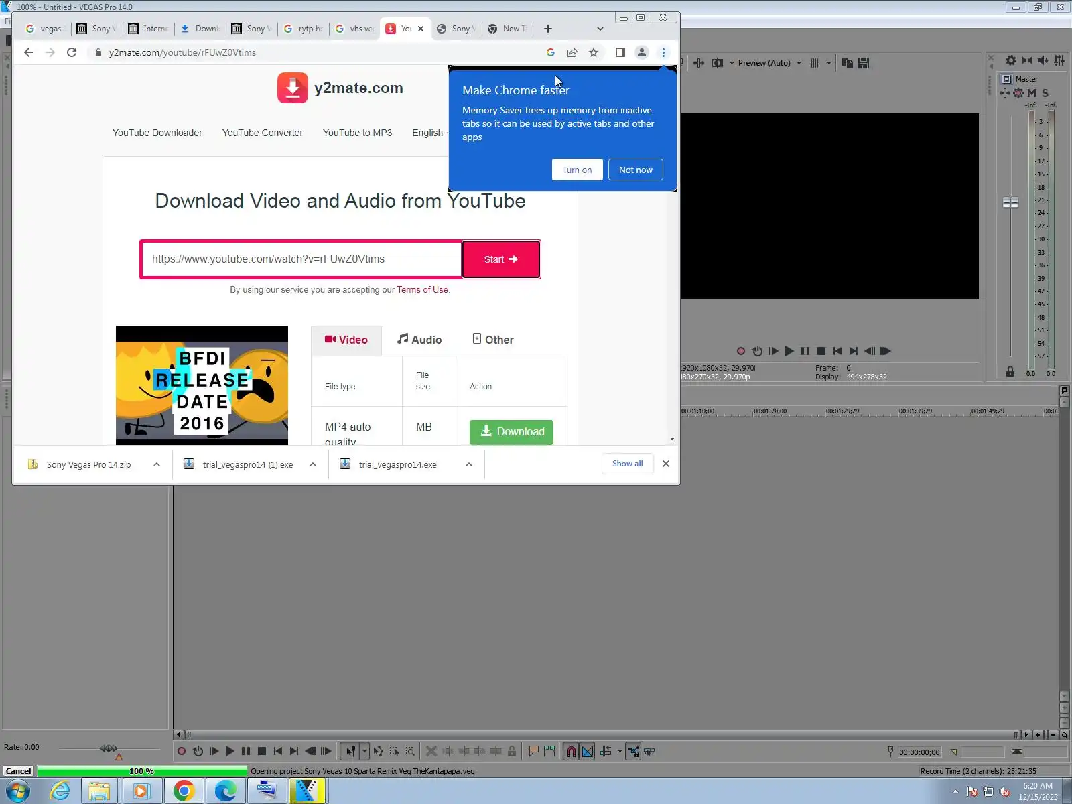Select the Selection Edit tool

click(x=394, y=752)
